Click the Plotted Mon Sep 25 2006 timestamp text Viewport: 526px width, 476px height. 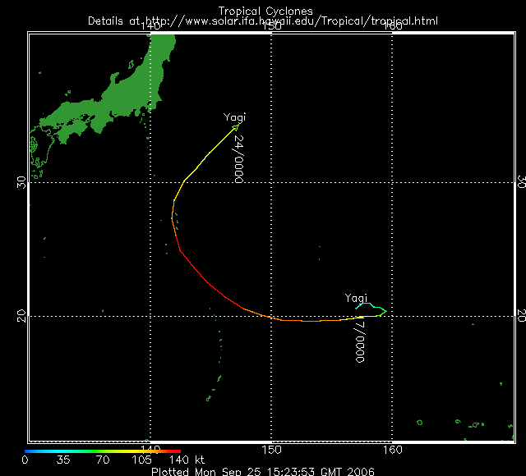(263, 471)
